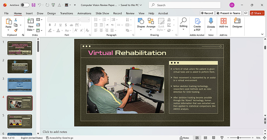
Task: Toggle Normal view button in status bar
Action: 197,138
